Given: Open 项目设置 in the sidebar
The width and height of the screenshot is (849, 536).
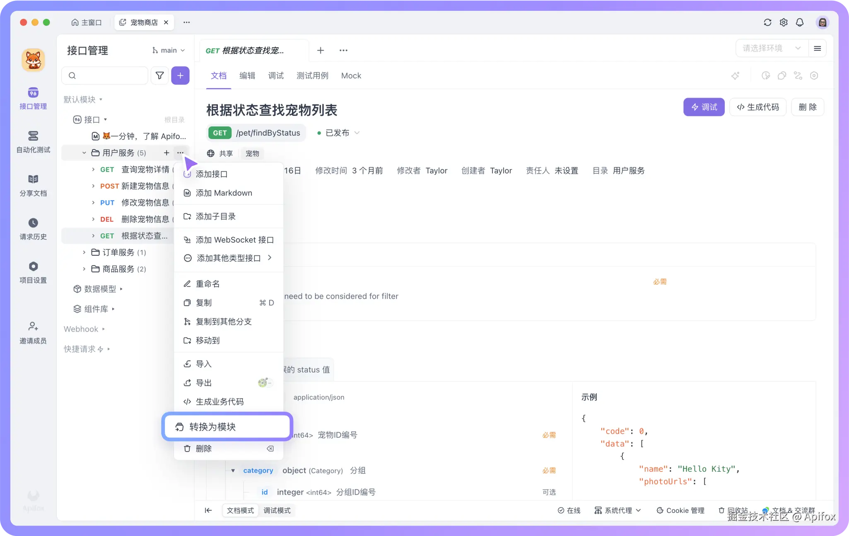Looking at the screenshot, I should tap(33, 272).
